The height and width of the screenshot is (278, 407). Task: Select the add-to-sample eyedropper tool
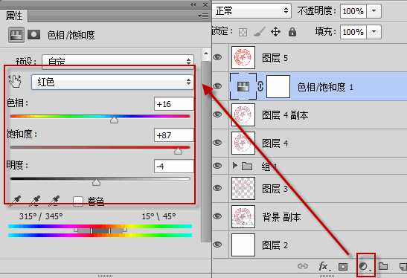pos(34,201)
